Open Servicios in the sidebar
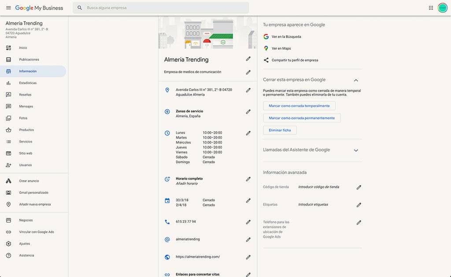 pos(33,141)
